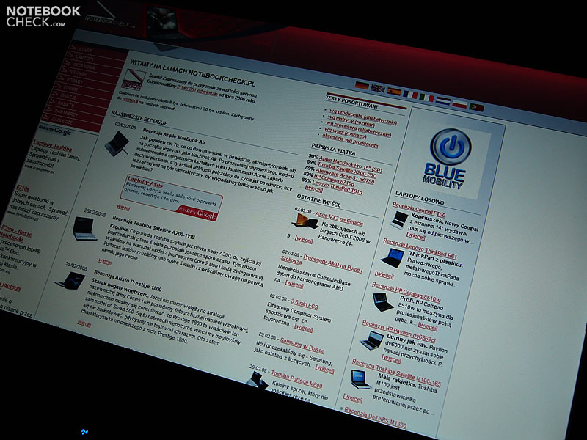Open the 'Recenzja HP Compaq 8510w' link
This screenshot has width=587, height=440.
click(406, 292)
